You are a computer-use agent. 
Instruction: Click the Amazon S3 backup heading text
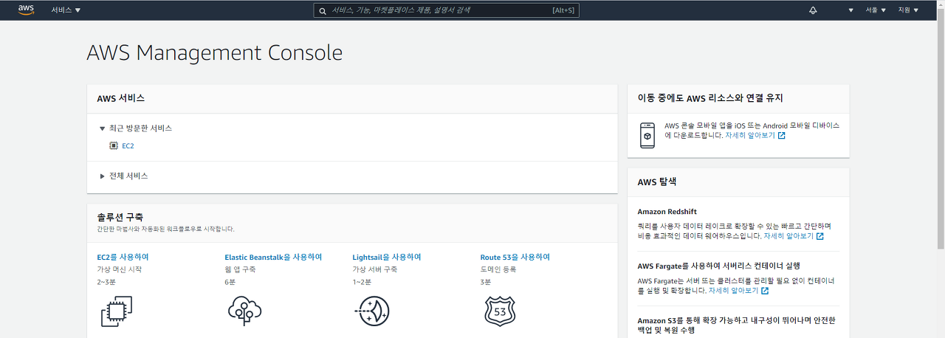click(737, 325)
